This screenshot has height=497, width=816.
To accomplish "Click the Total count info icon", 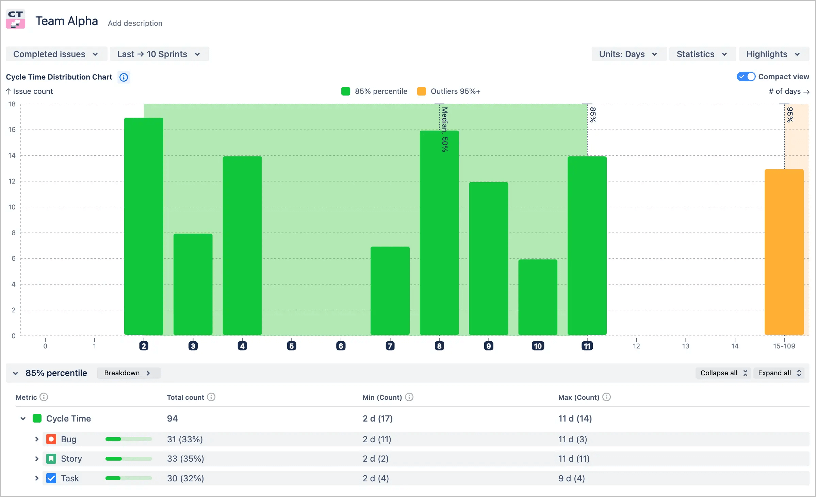I will pyautogui.click(x=212, y=397).
